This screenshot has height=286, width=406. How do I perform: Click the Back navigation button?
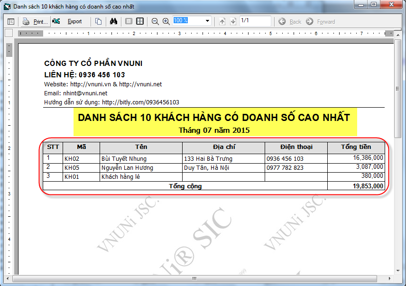pyautogui.click(x=290, y=22)
